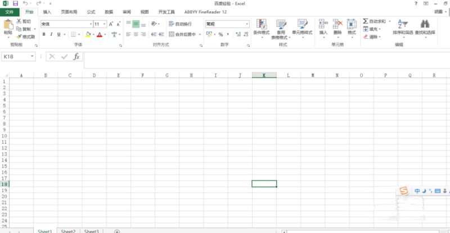Click the Cut scissors icon
The height and width of the screenshot is (233, 450).
click(19, 21)
